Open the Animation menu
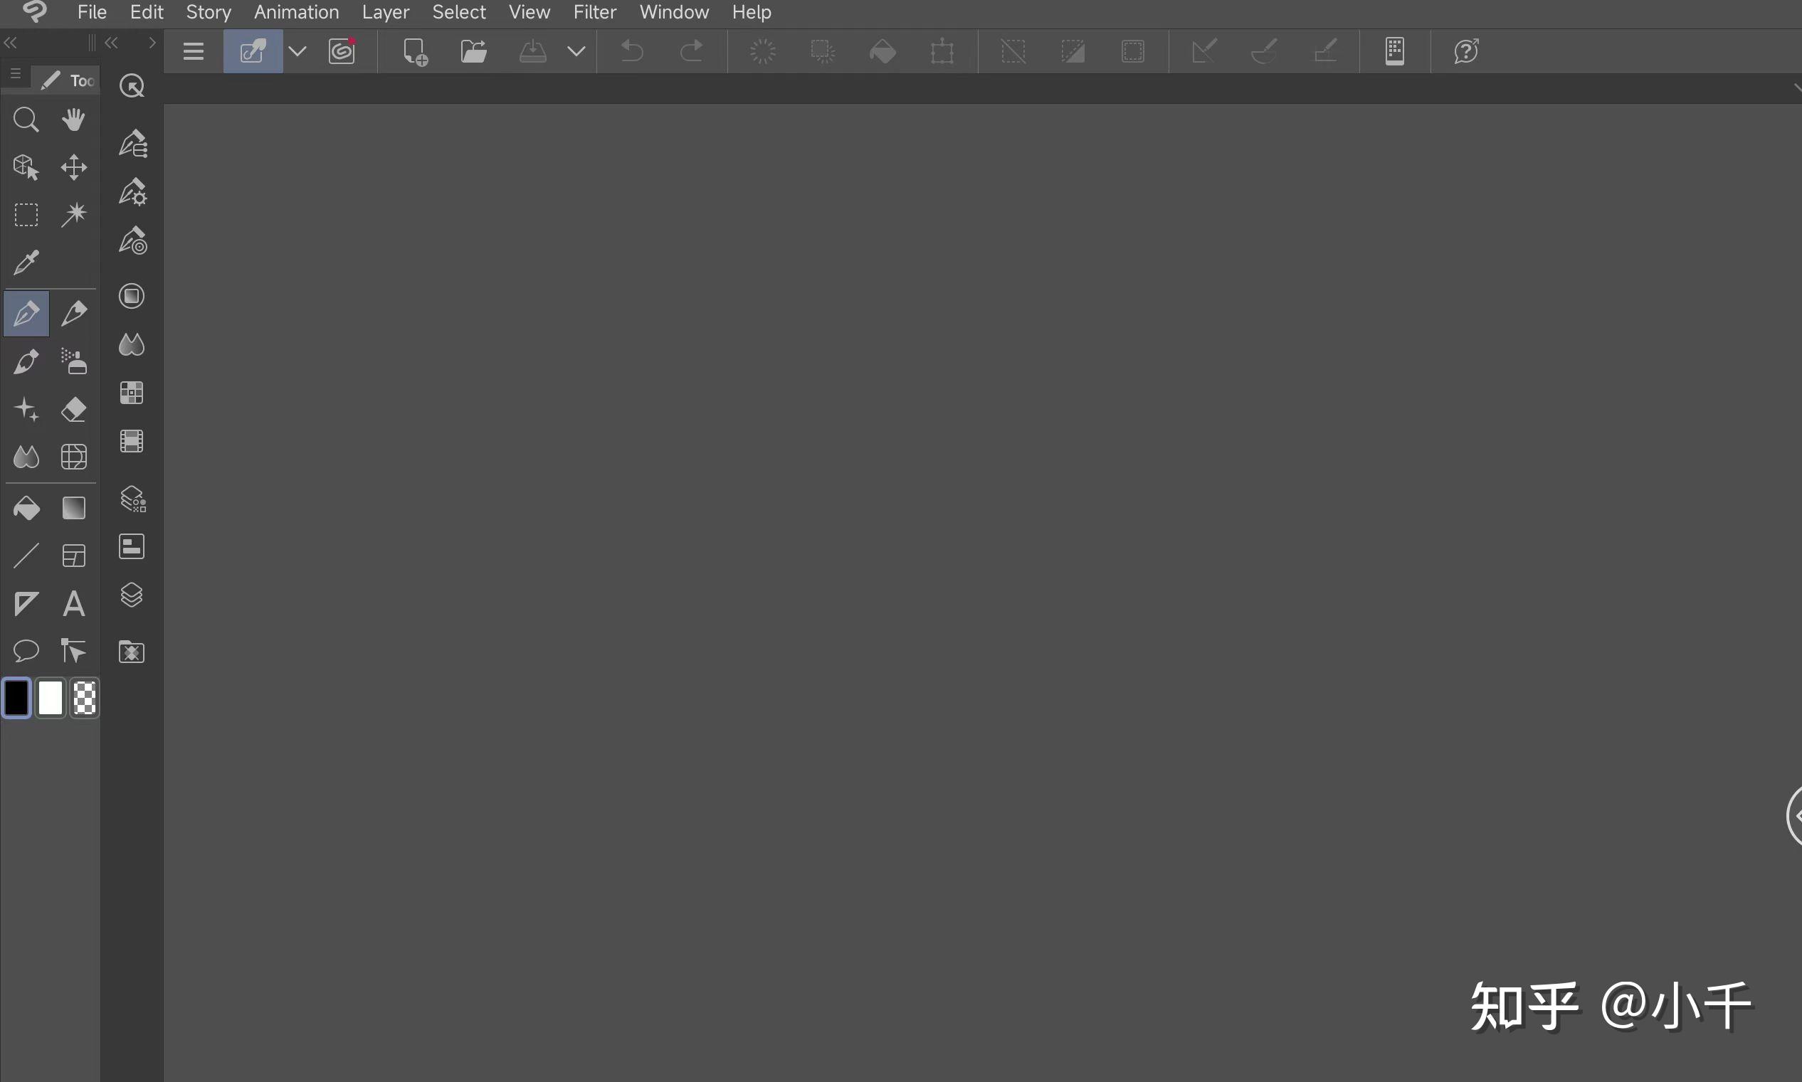 (x=295, y=11)
